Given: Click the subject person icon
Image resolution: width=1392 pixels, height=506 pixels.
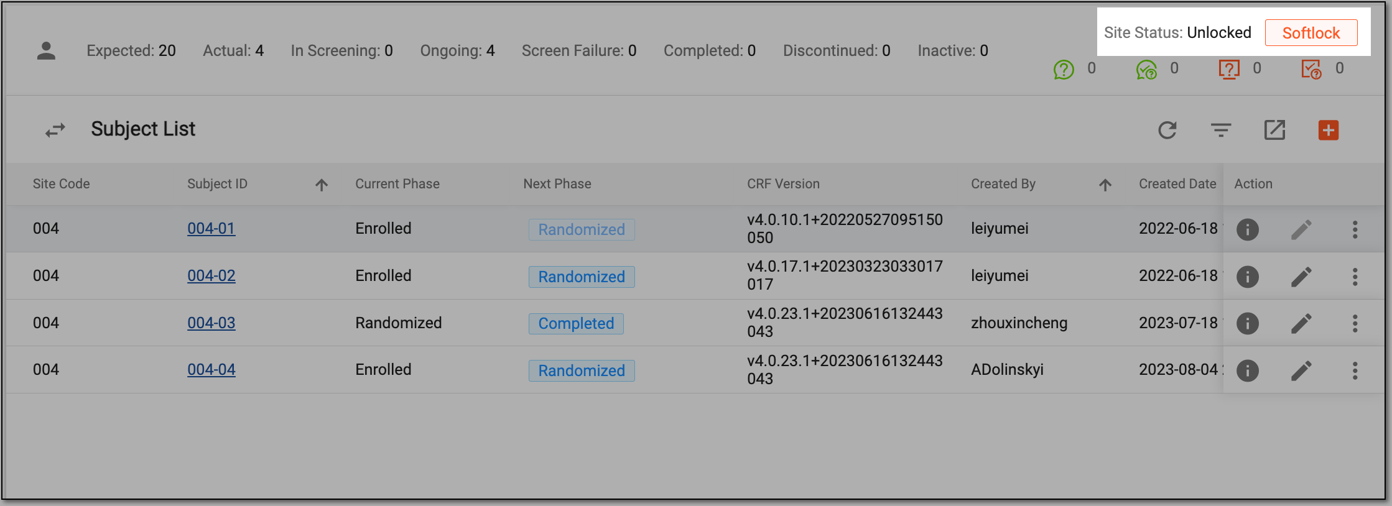Looking at the screenshot, I should (x=46, y=51).
